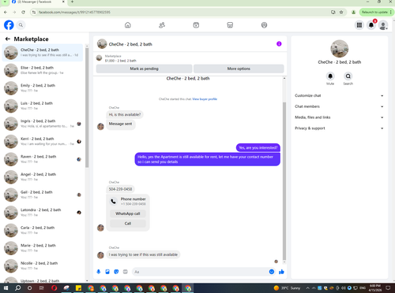Open Windows Start menu
This screenshot has height=293, width=395.
click(x=6, y=288)
